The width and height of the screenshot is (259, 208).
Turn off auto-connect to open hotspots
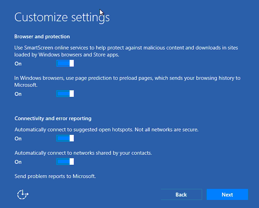[65, 138]
